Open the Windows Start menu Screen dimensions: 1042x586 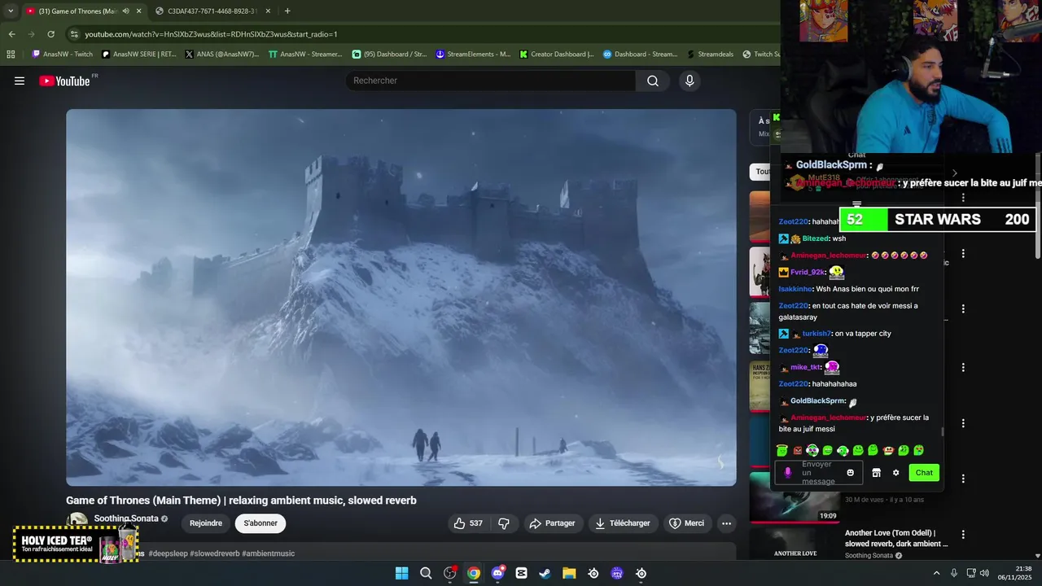click(401, 573)
